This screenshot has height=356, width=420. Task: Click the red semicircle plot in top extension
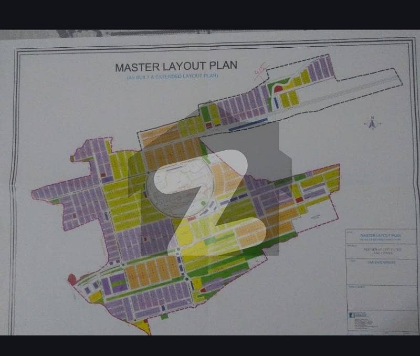[x=278, y=89]
